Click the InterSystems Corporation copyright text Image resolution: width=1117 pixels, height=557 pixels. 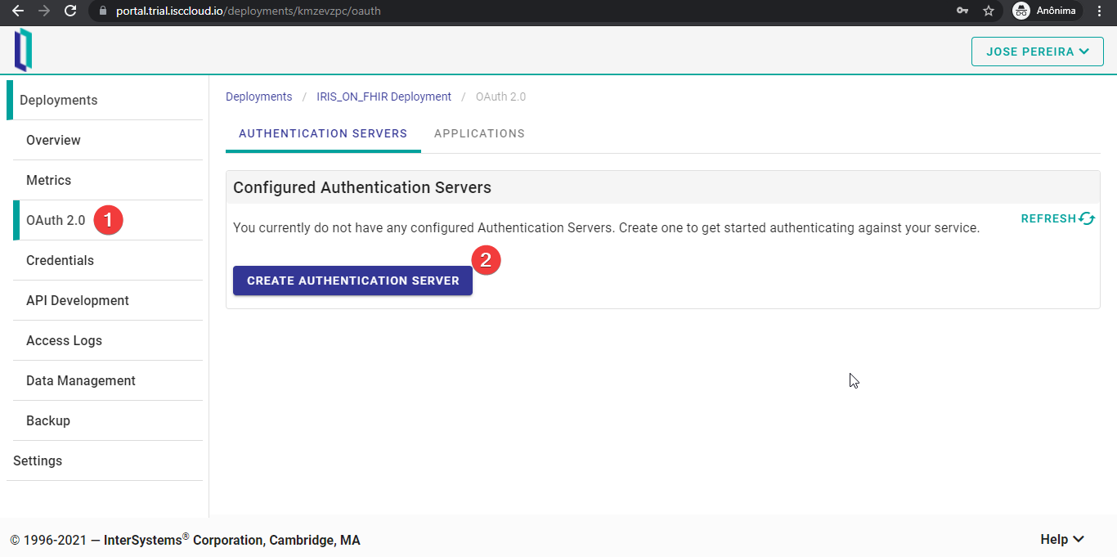click(x=185, y=540)
